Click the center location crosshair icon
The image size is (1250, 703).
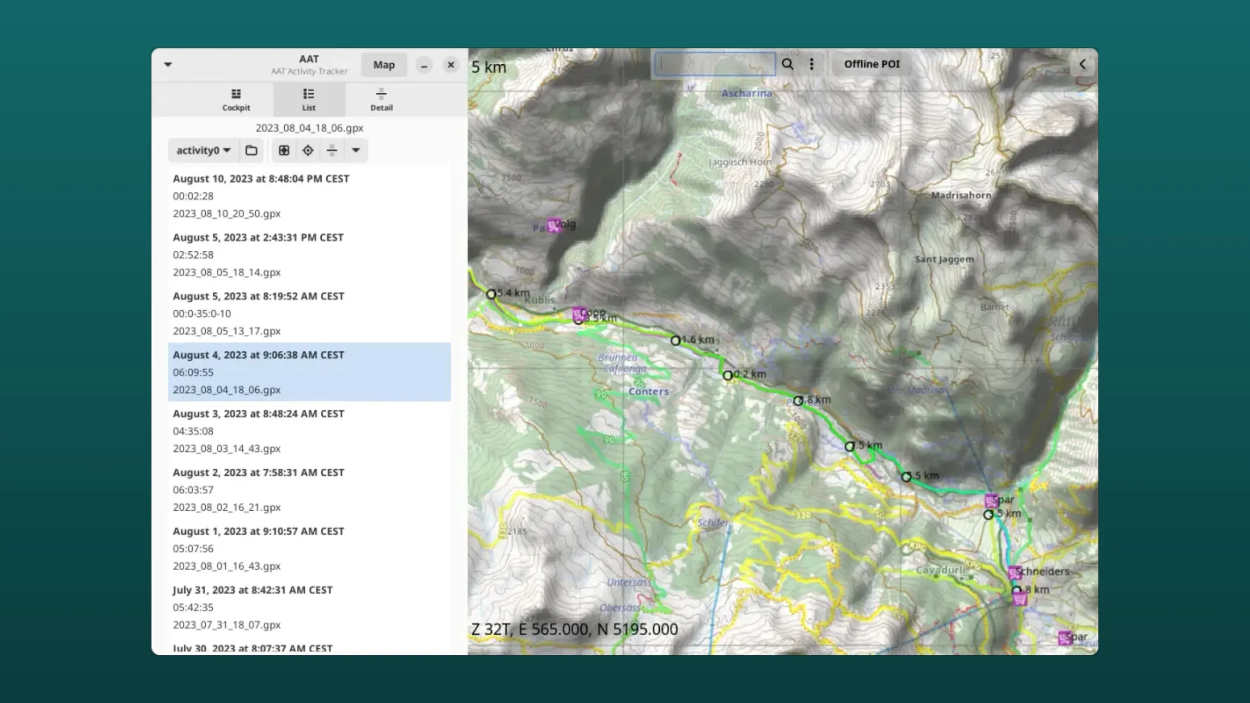308,151
